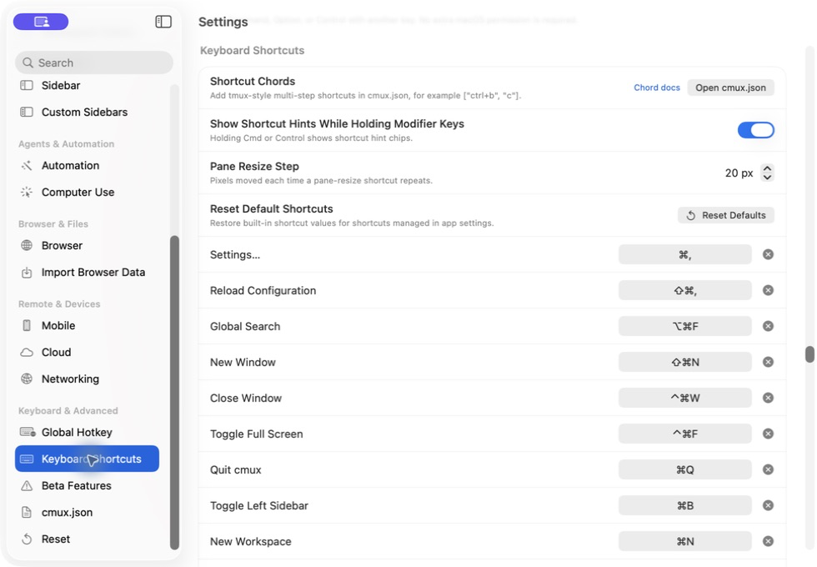Image resolution: width=817 pixels, height=567 pixels.
Task: Edit the Toggle Full Screen shortcut field
Action: (684, 434)
